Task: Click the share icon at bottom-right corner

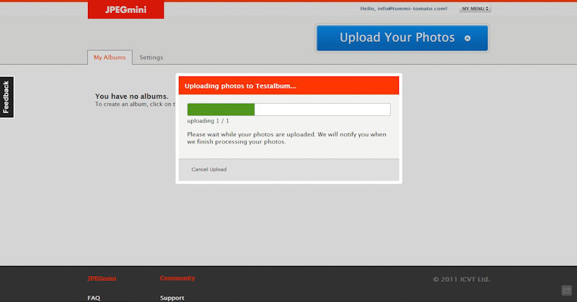Action: pyautogui.click(x=567, y=290)
